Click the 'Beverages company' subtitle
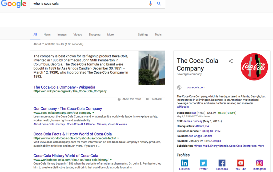The height and width of the screenshot is (172, 273). point(189,74)
